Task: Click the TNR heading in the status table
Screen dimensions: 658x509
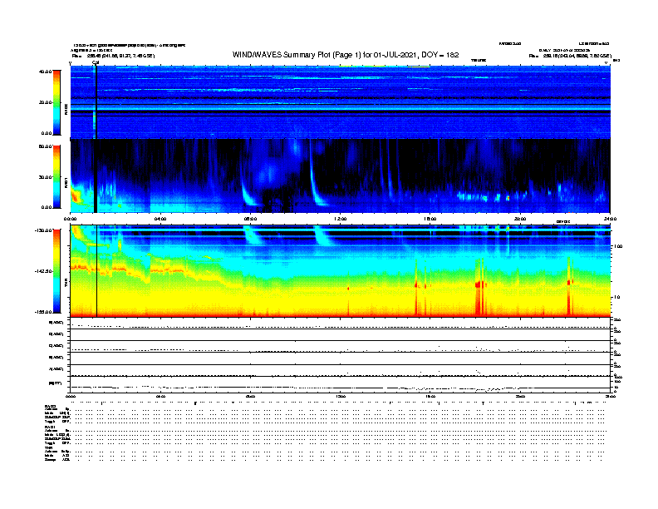Action: [x=49, y=448]
